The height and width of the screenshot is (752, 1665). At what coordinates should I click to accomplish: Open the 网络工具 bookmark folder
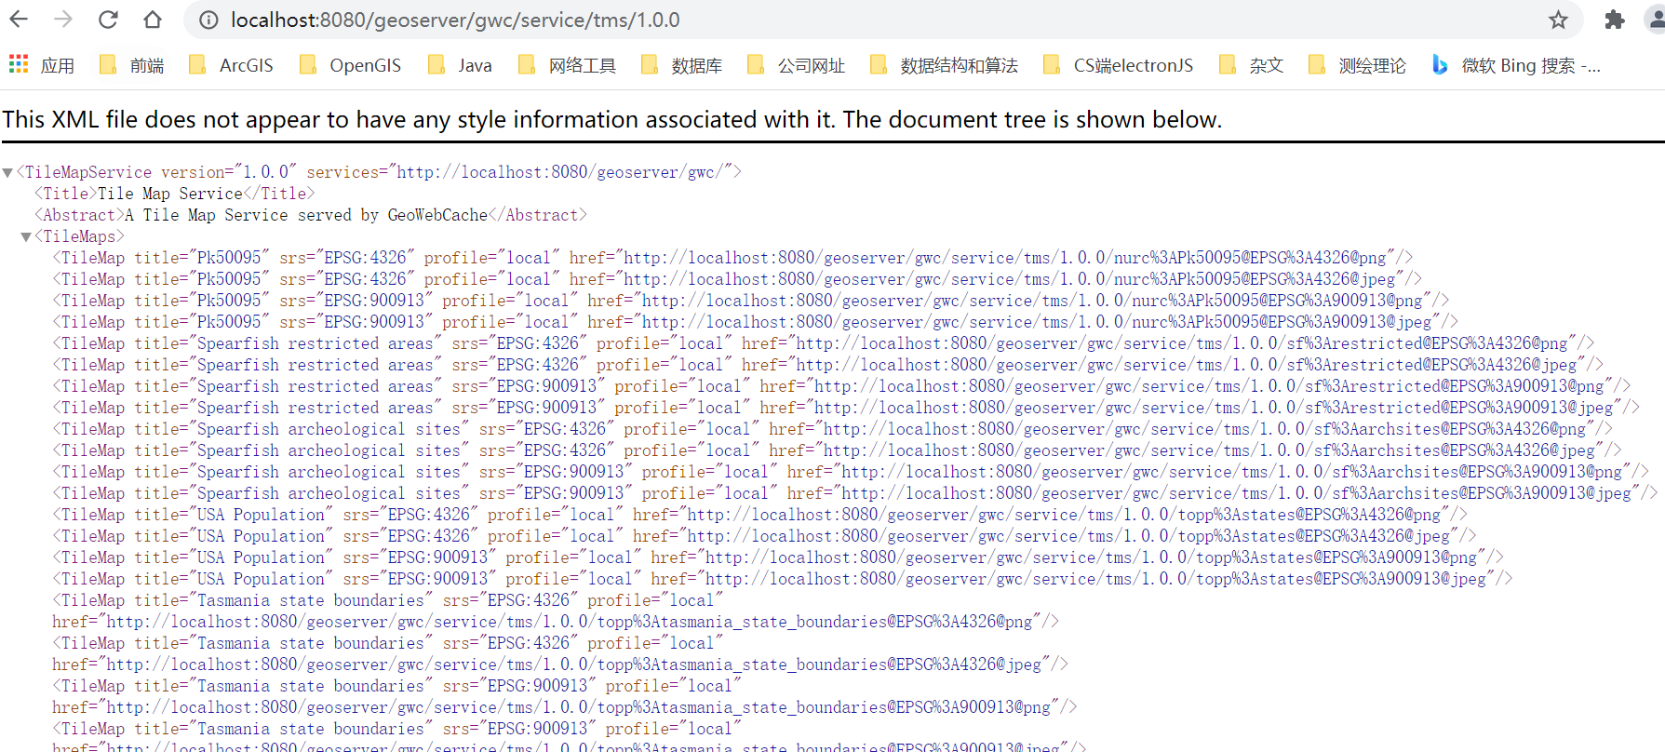[x=567, y=65]
